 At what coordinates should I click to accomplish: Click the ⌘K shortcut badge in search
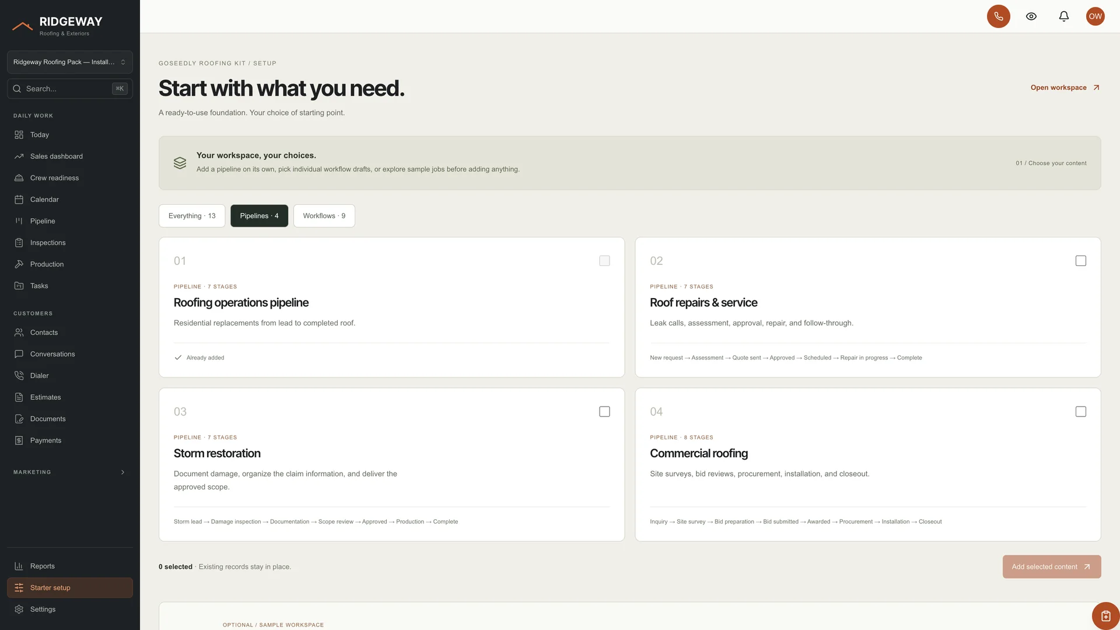(x=120, y=89)
